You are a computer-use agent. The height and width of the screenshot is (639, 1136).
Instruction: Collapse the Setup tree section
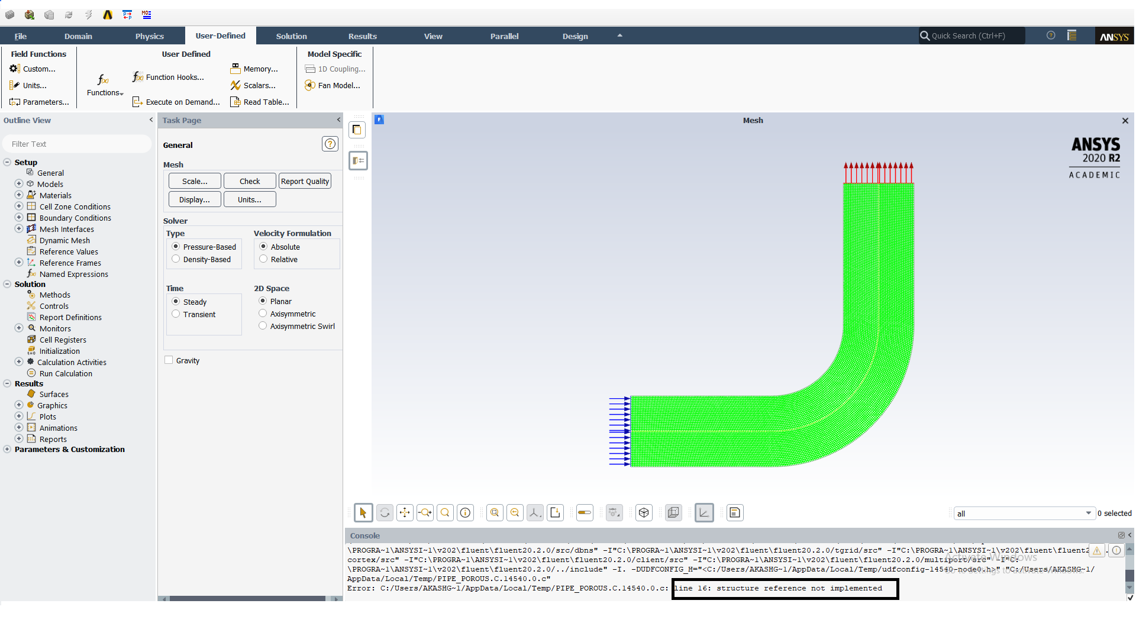(x=7, y=162)
